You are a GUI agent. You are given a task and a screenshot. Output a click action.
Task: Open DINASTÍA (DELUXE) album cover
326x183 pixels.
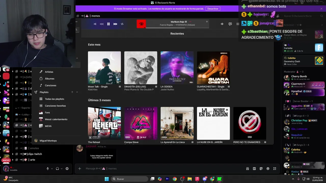141,68
